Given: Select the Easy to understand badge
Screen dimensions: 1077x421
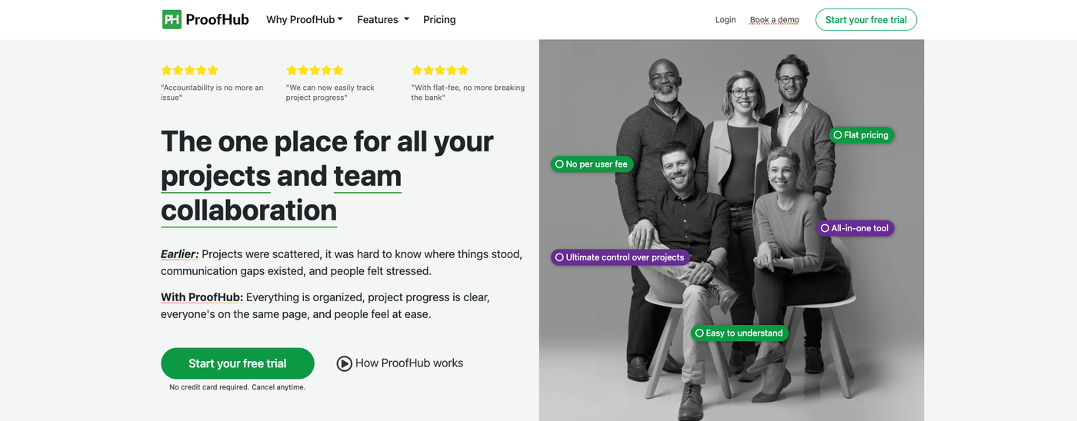Looking at the screenshot, I should click(739, 333).
